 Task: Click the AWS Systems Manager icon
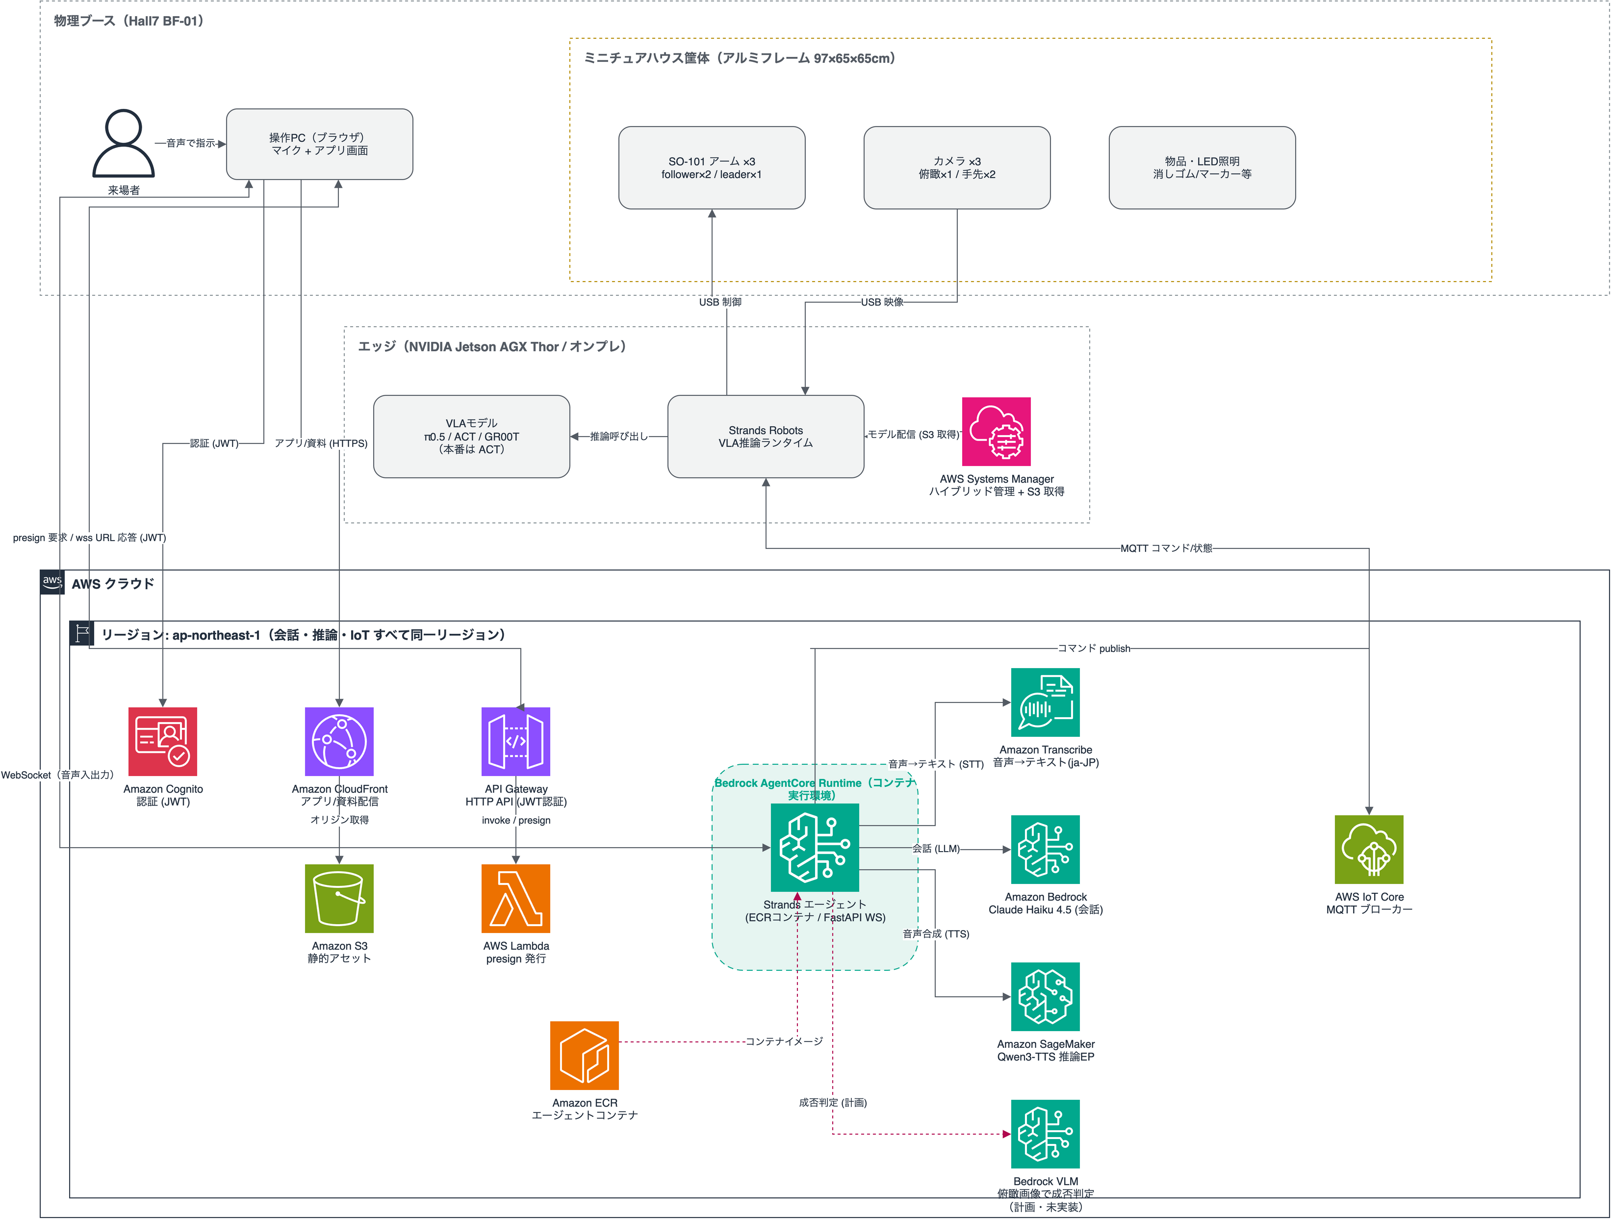(x=997, y=431)
